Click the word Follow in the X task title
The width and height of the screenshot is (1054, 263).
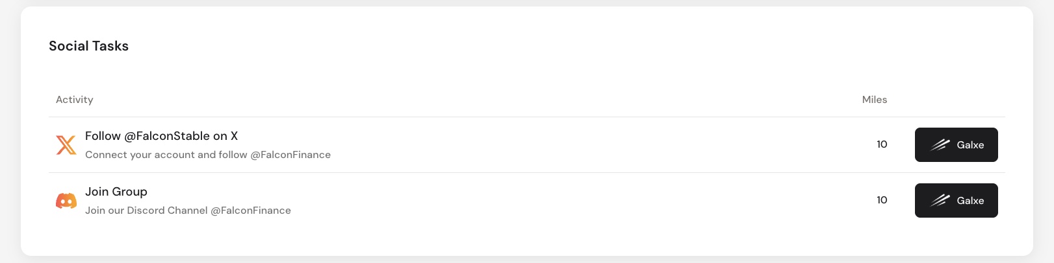(103, 136)
